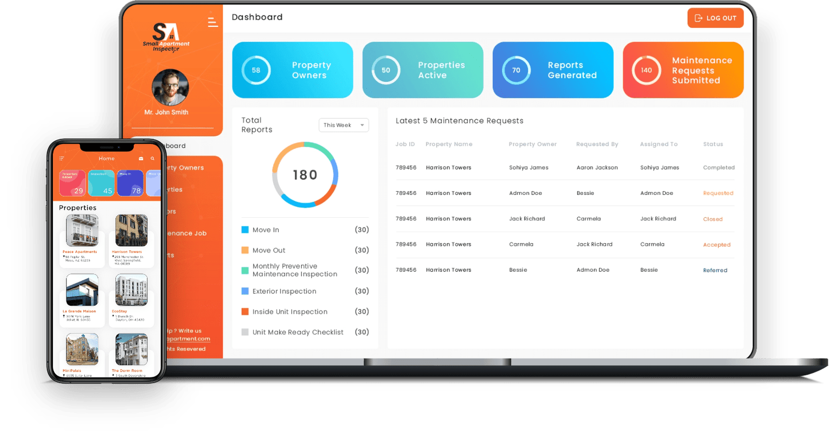Tap the Inspection 45 card on phone
The height and width of the screenshot is (440, 829).
101,183
